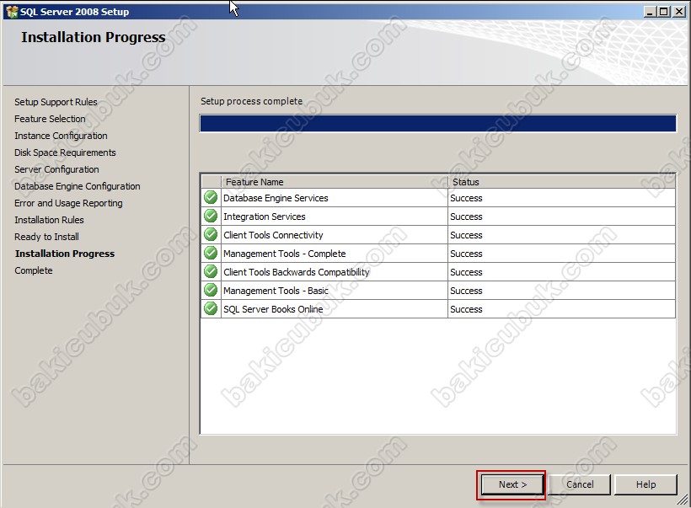The width and height of the screenshot is (691, 508).
Task: Click the Success status of Integration Services
Action: 466,217
